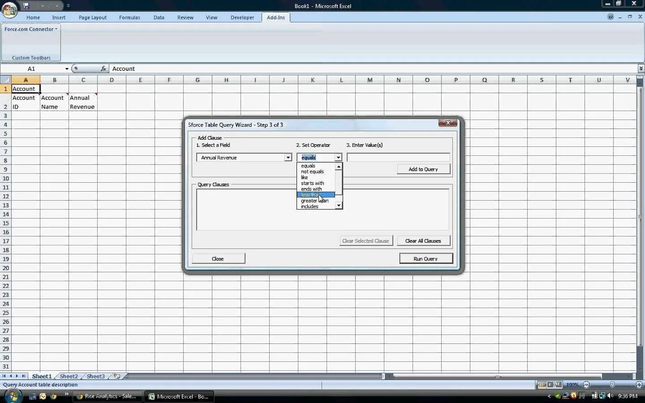Viewport: 645px width, 403px height.
Task: Switch to Sheet2 tab
Action: 69,376
